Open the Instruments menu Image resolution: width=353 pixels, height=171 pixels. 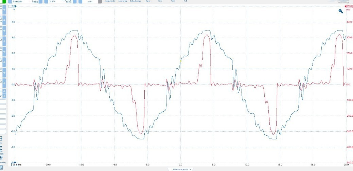(x=110, y=1)
